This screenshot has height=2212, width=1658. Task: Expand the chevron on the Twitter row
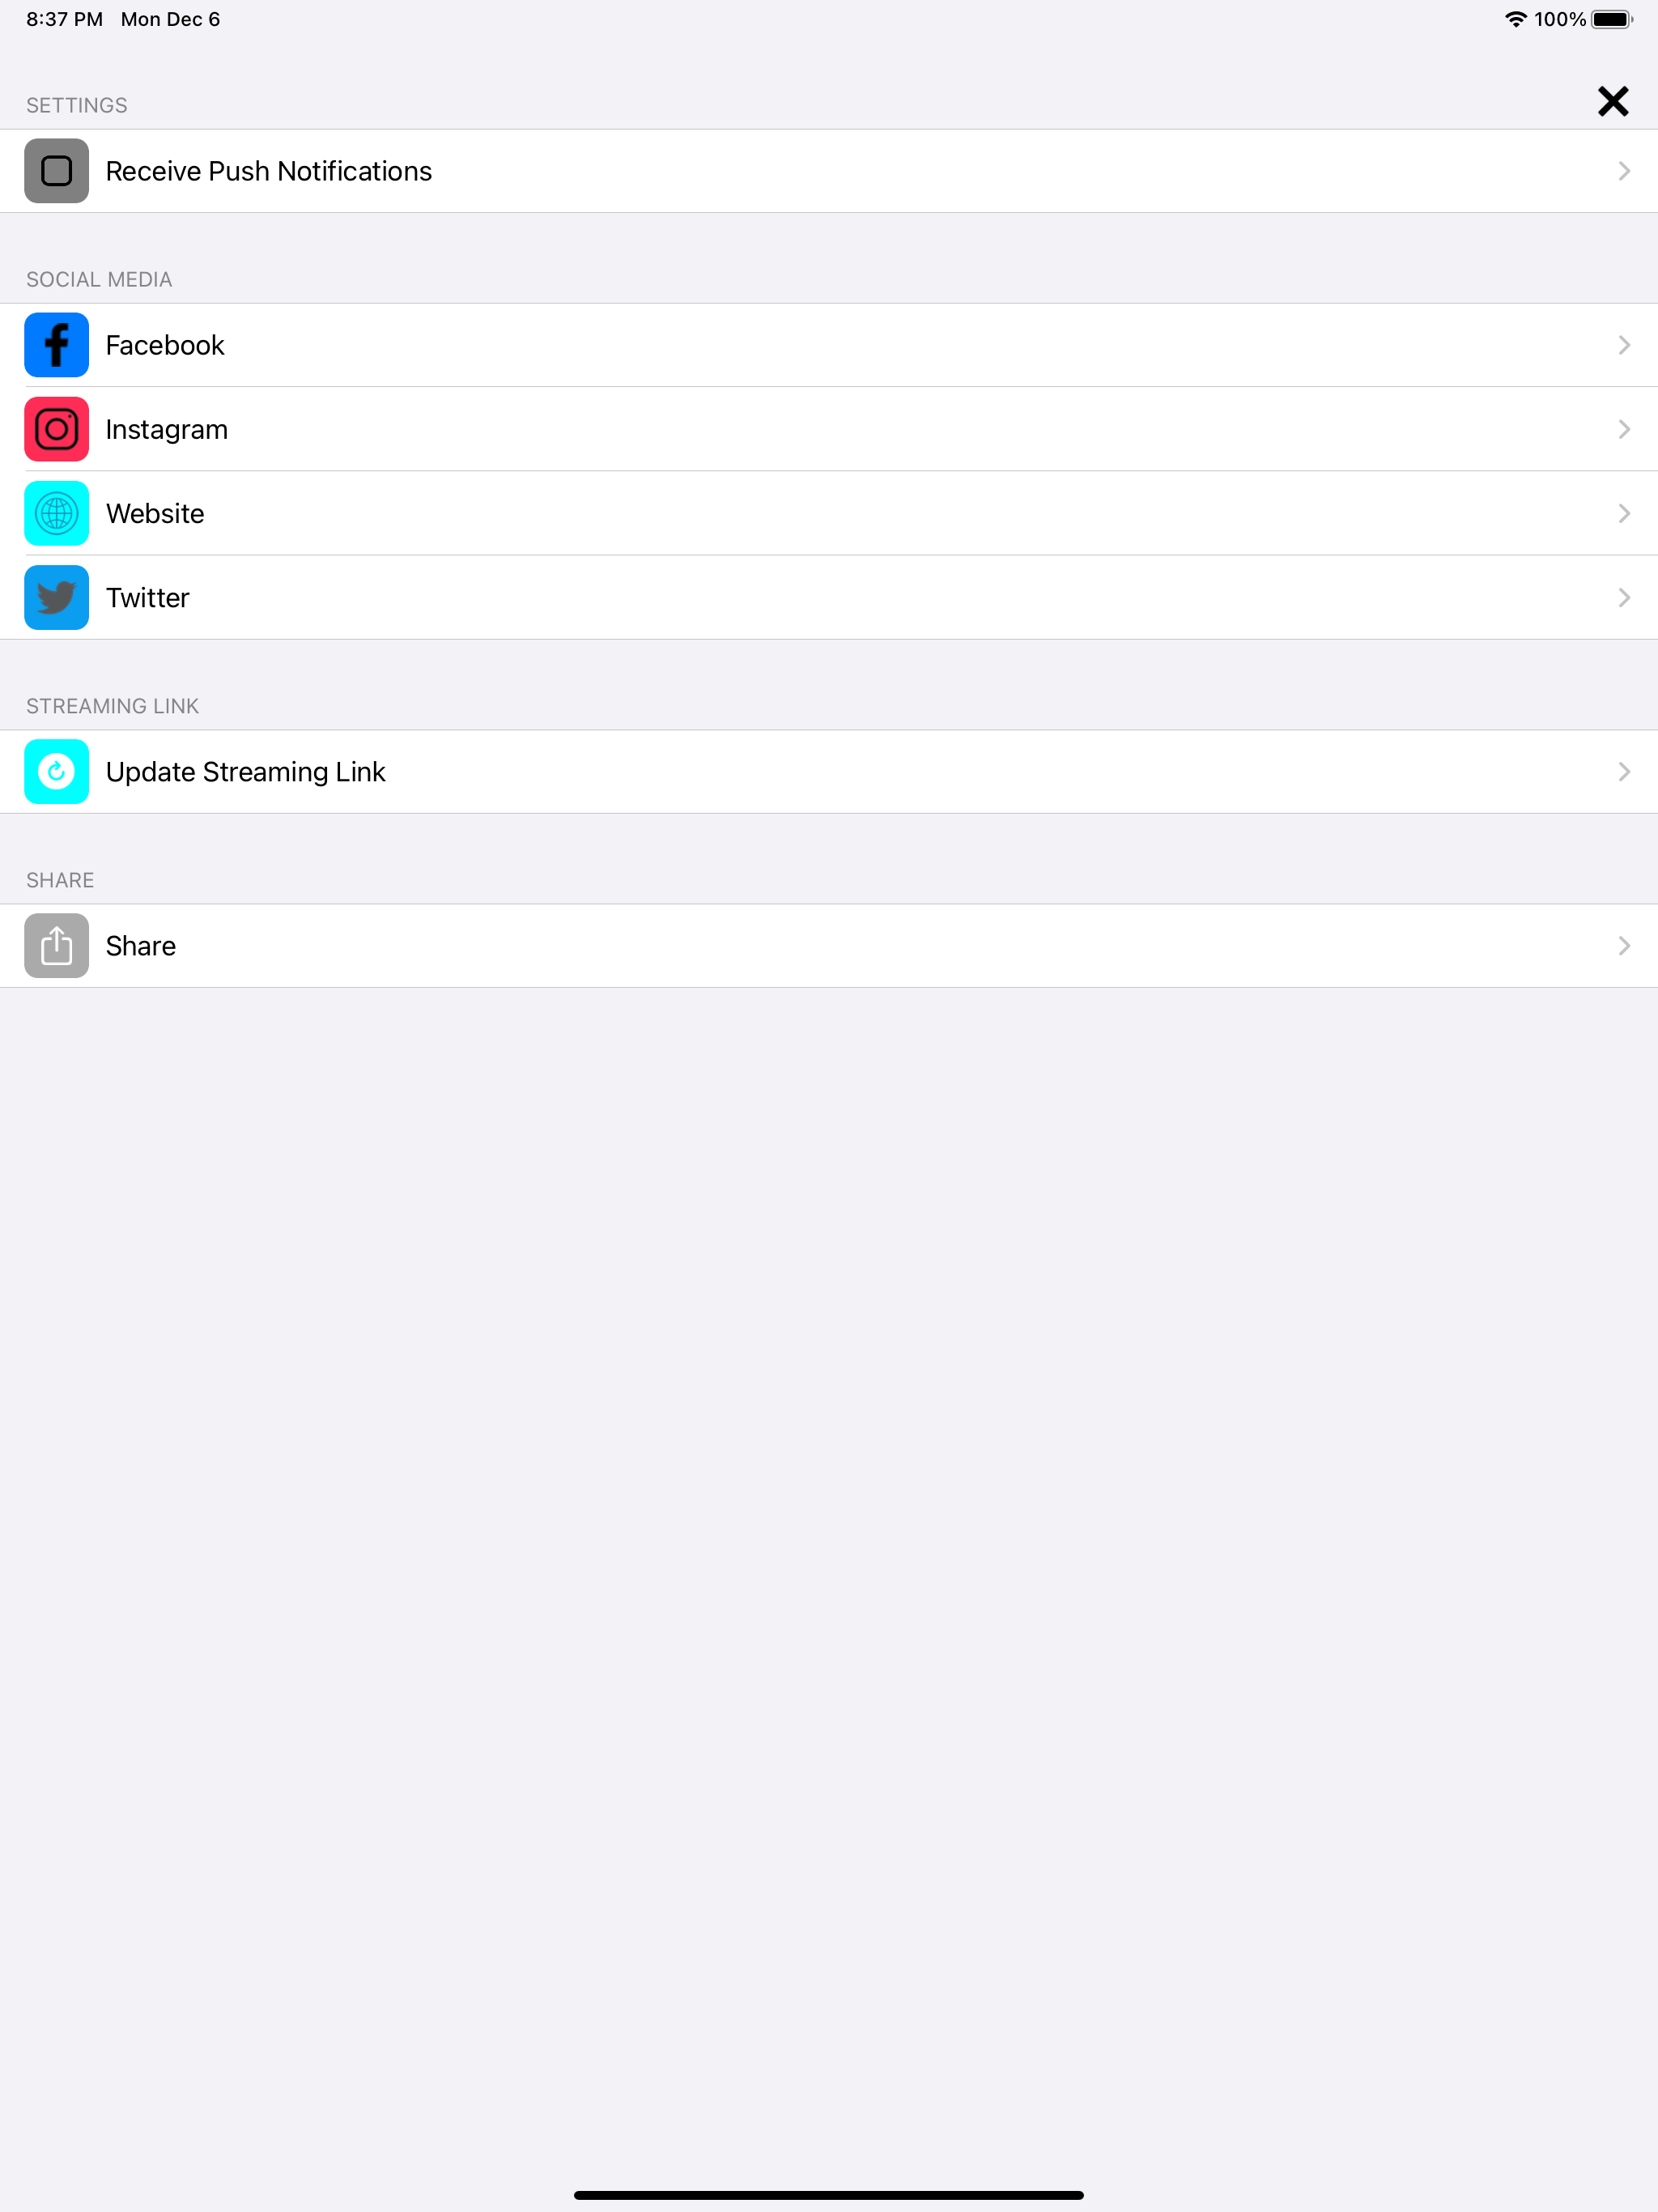1624,597
